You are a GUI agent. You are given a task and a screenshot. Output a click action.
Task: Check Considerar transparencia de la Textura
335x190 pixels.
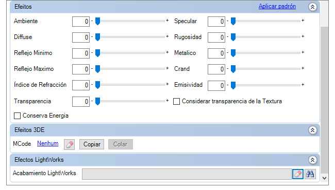click(x=176, y=101)
